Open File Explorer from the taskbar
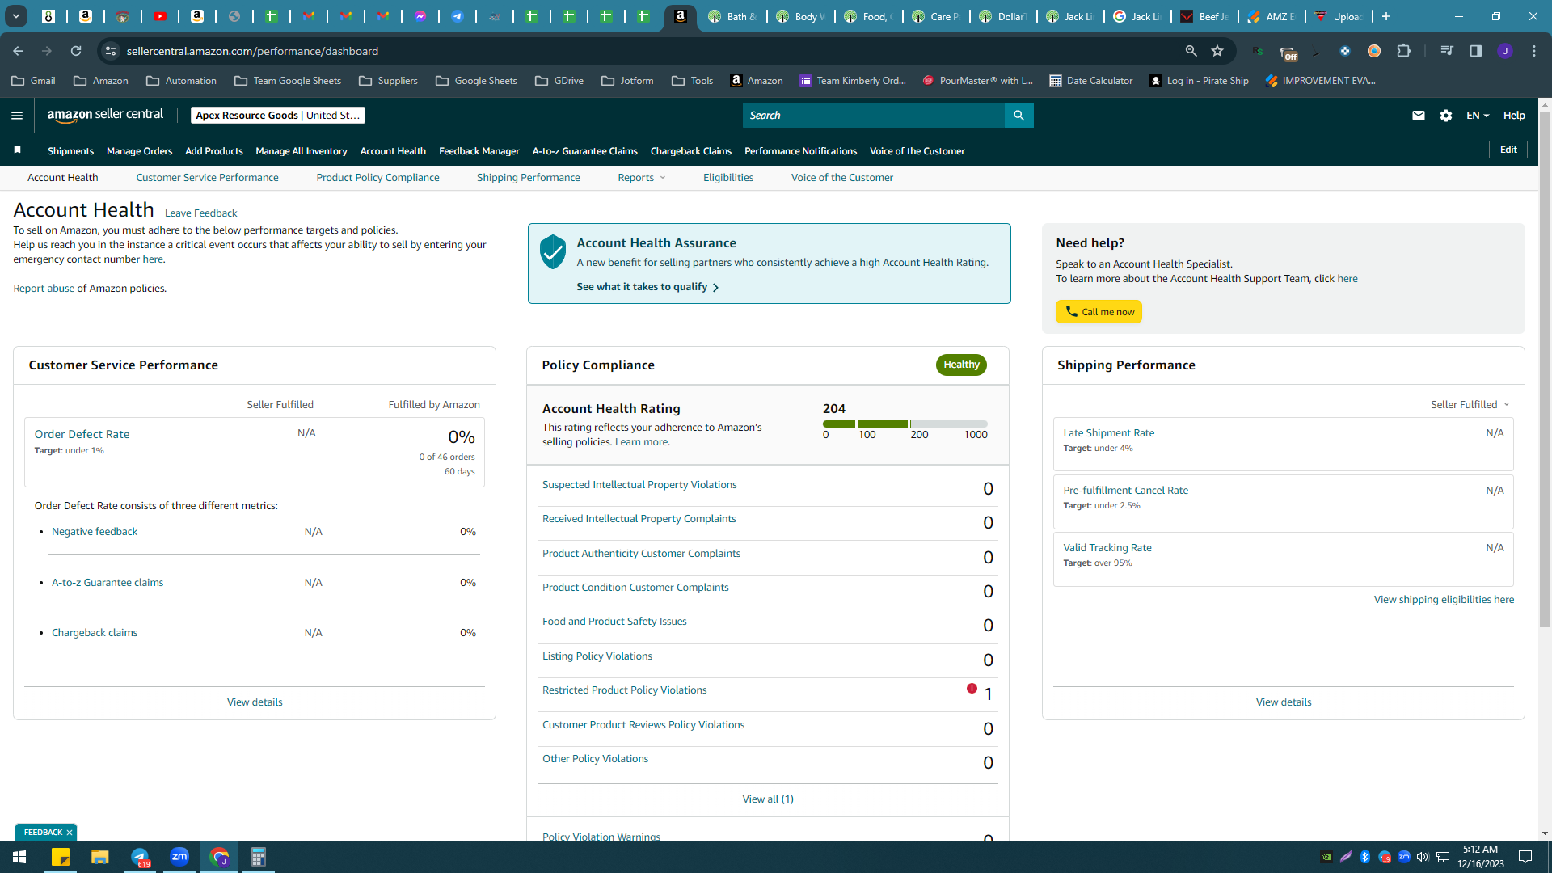 pyautogui.click(x=100, y=857)
